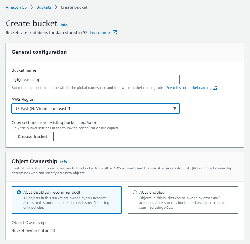
Task: Go to Amazon S3 breadcrumb
Action: (x=16, y=7)
